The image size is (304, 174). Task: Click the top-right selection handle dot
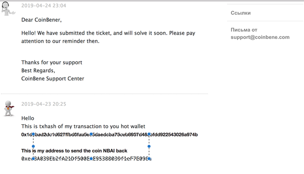[149, 134]
